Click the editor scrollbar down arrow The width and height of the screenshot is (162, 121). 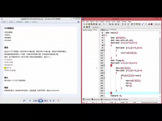(160, 97)
